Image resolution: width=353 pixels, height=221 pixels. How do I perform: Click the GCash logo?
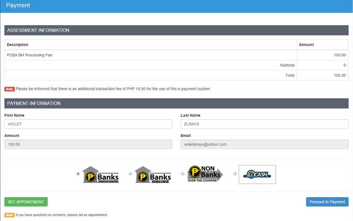(x=257, y=174)
